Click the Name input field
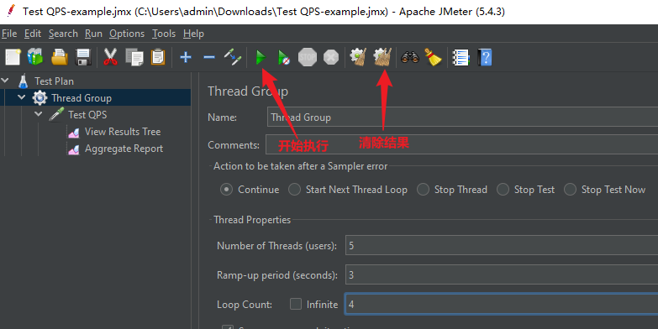The height and width of the screenshot is (329, 658). (x=462, y=117)
